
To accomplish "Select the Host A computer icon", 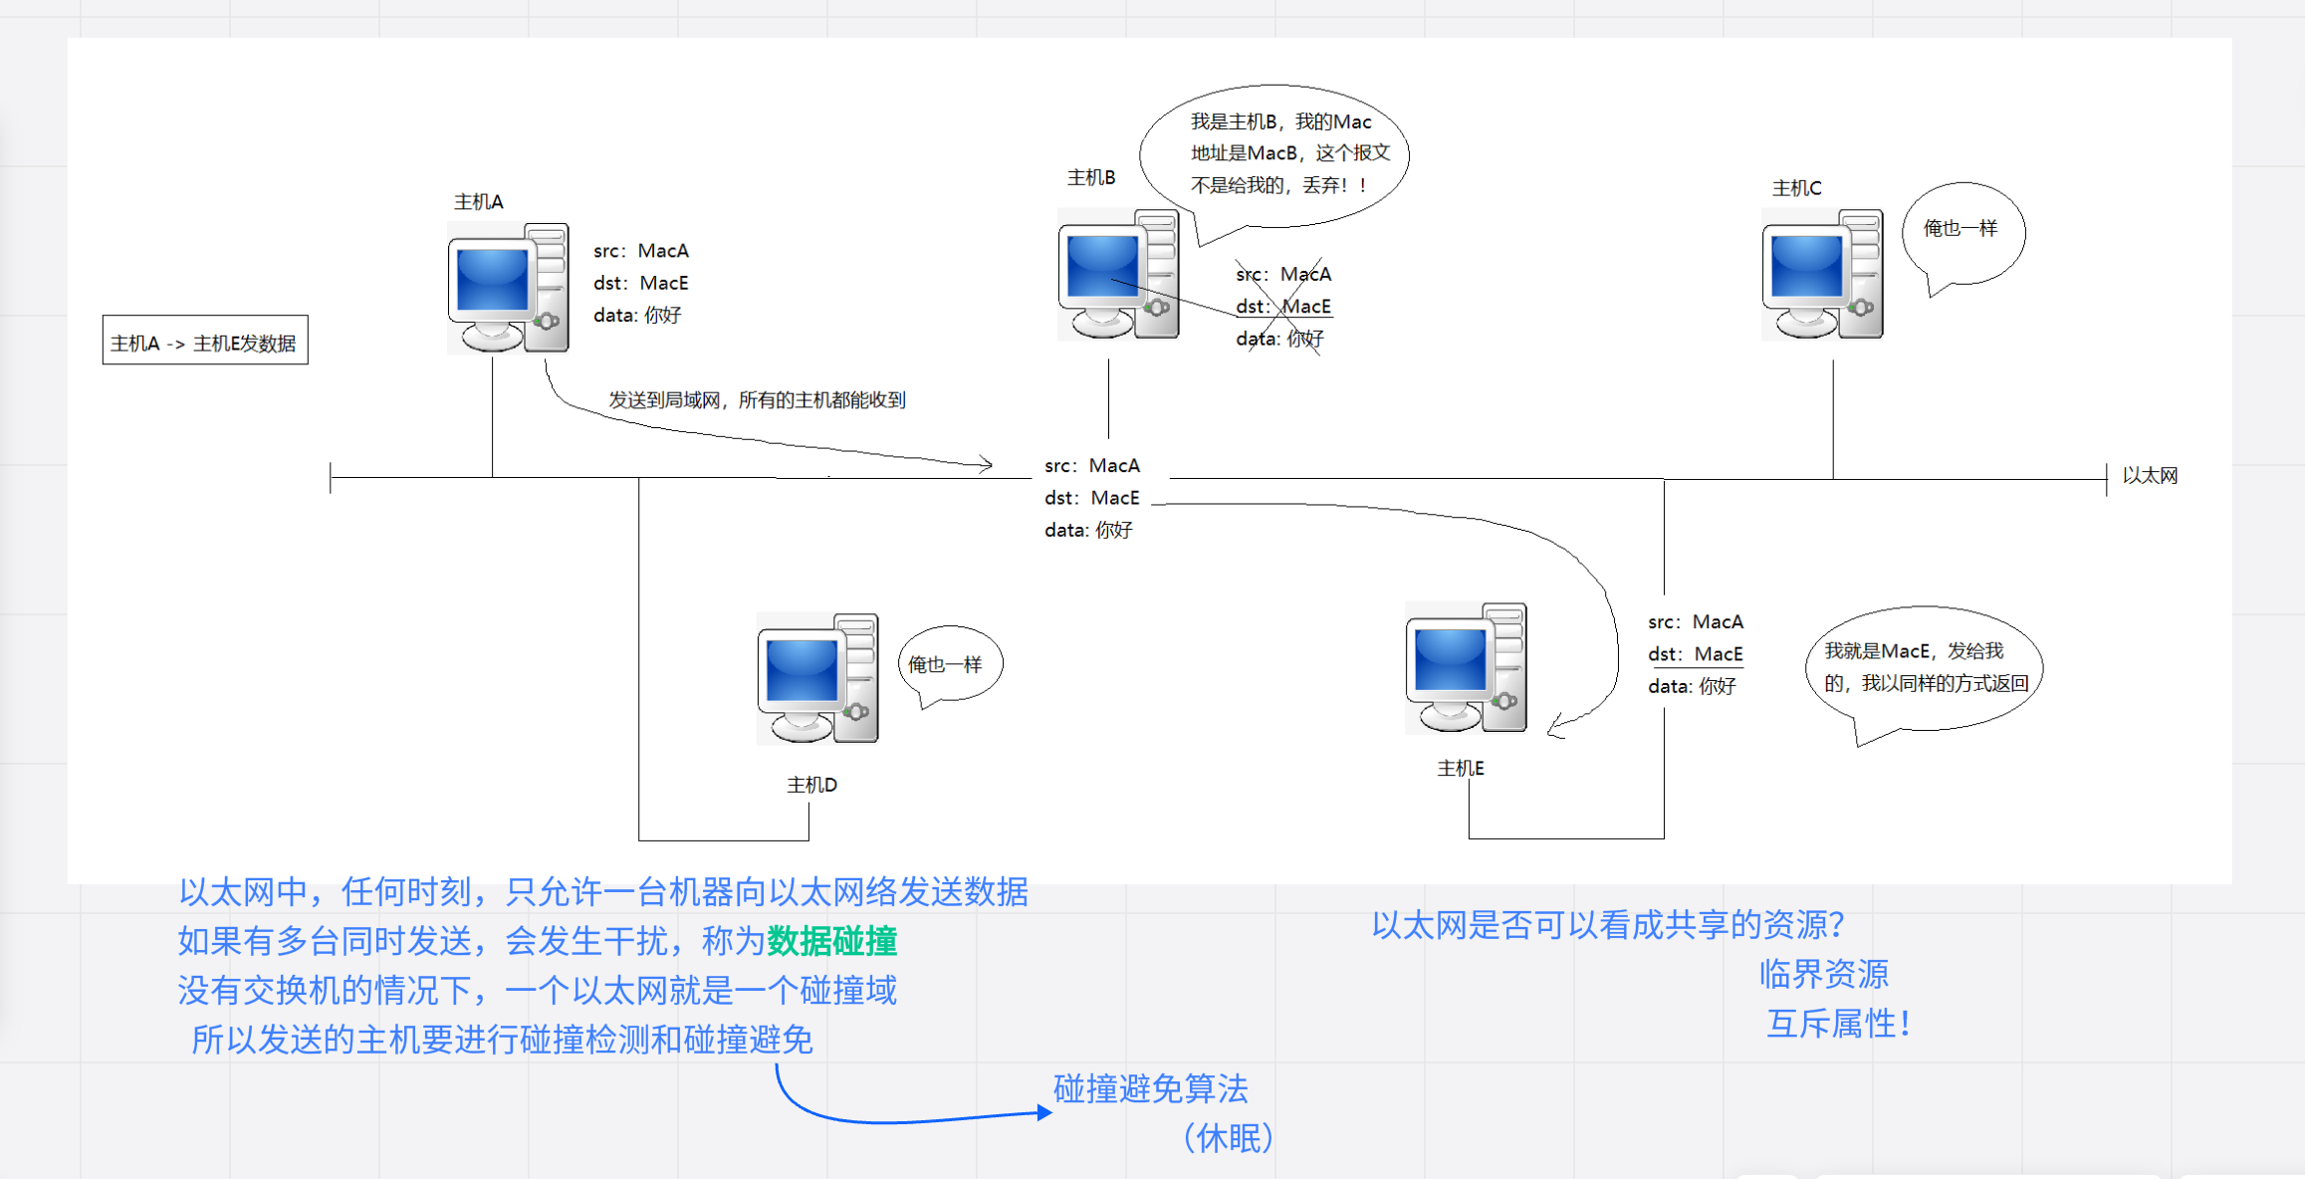I will click(x=508, y=288).
